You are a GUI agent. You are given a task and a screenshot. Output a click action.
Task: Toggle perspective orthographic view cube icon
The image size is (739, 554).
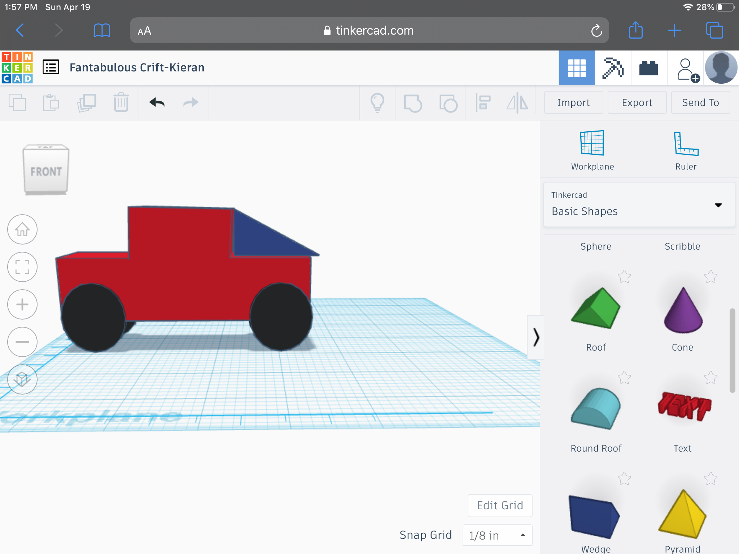click(22, 379)
